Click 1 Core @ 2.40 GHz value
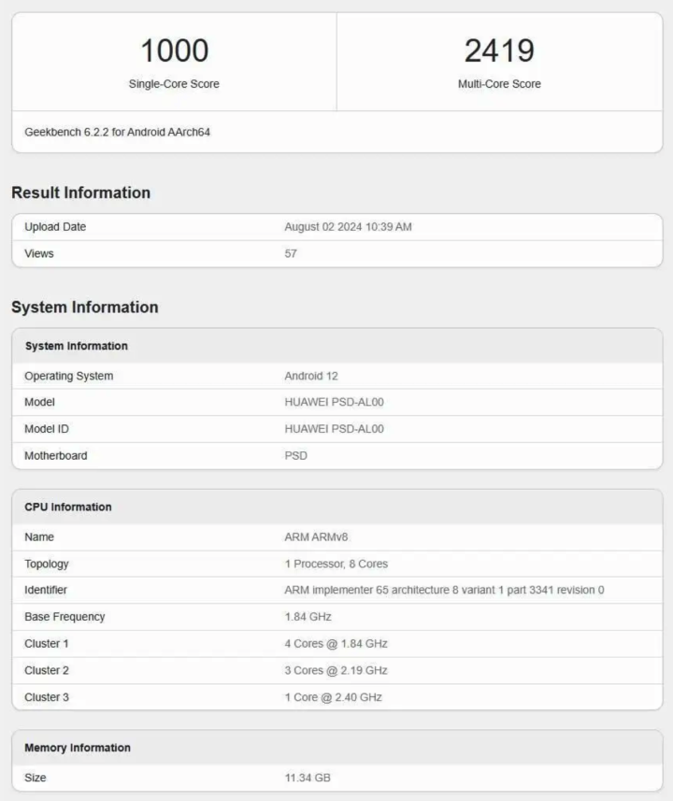Viewport: 673px width, 801px height. click(x=333, y=697)
